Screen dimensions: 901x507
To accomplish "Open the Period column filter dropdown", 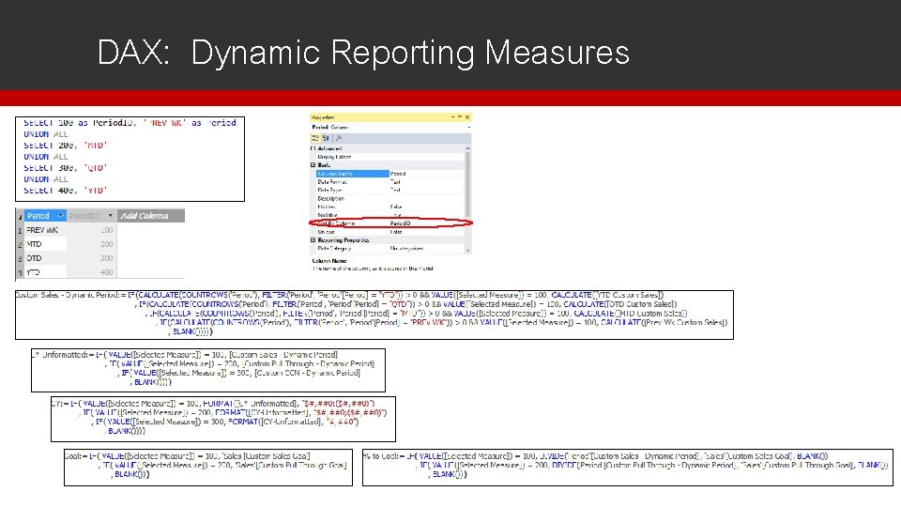I will pos(60,216).
